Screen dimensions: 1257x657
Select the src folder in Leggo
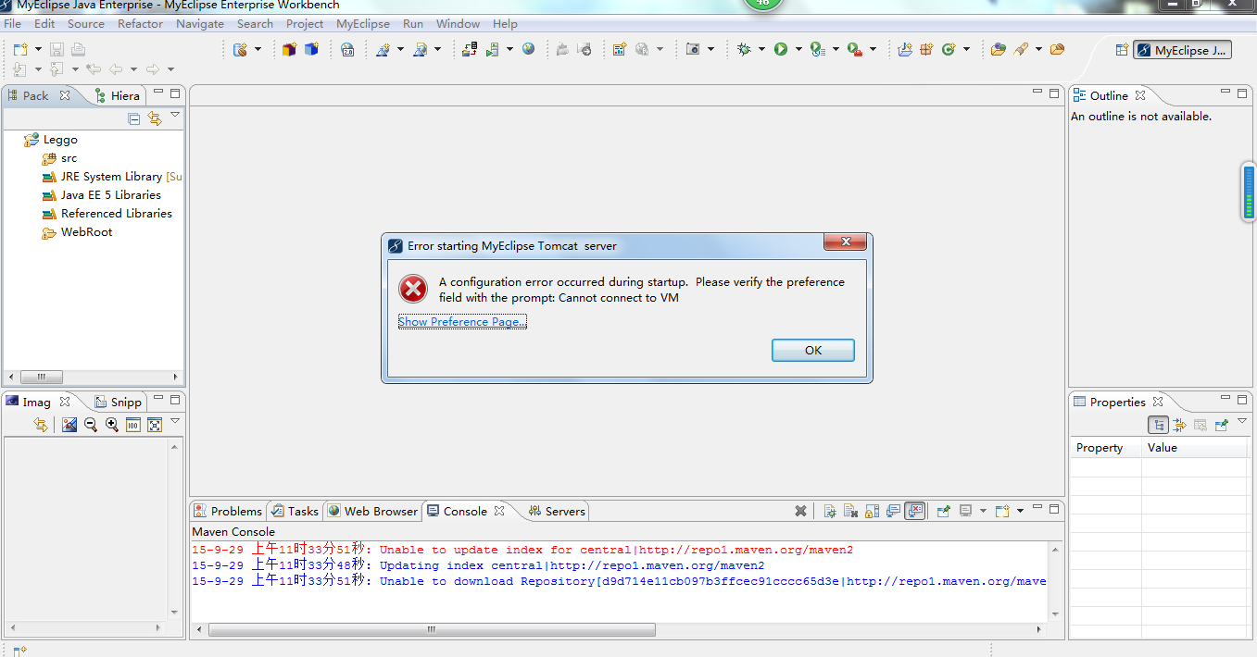coord(60,158)
